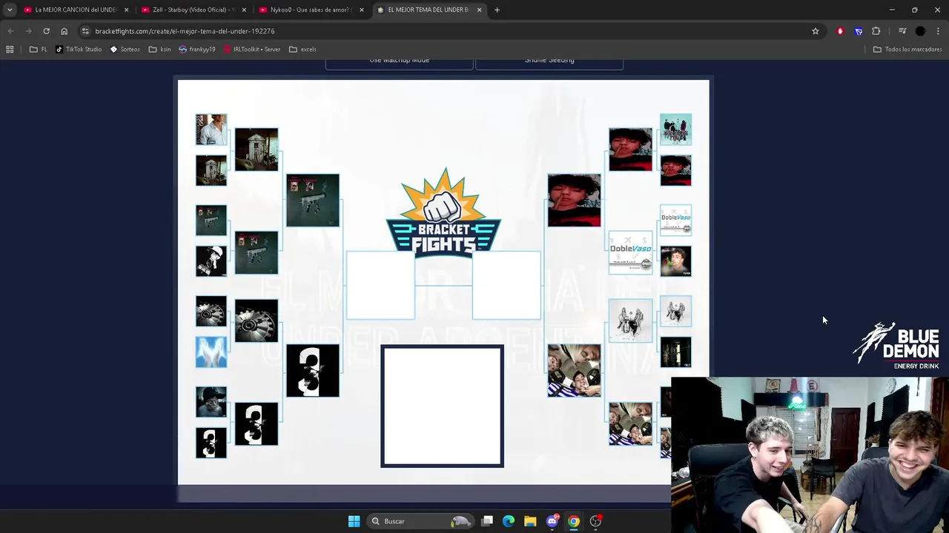
Task: Open the 'IRLToolkit • Server' bookmark
Action: coord(252,50)
